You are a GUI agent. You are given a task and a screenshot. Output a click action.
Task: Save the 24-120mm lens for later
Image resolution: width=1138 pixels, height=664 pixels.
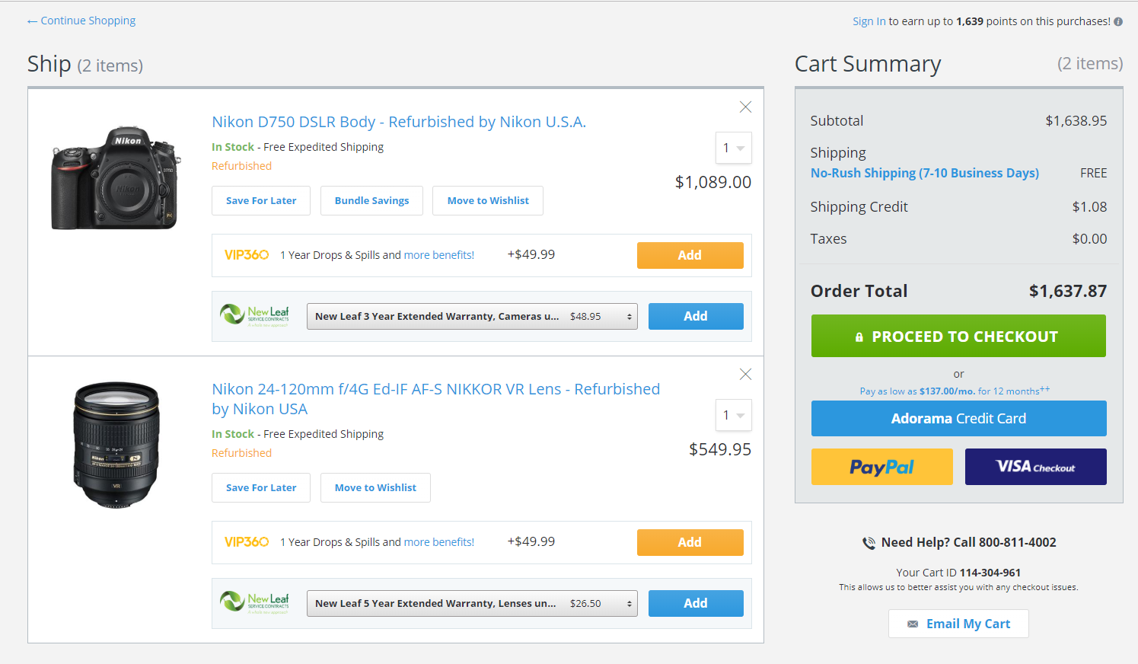pos(260,488)
